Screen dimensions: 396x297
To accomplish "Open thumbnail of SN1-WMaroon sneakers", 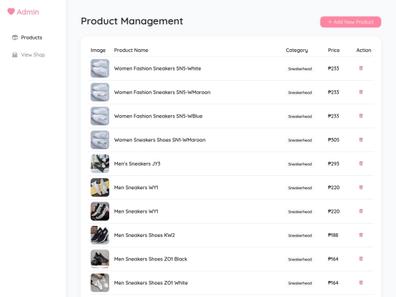I will [100, 139].
